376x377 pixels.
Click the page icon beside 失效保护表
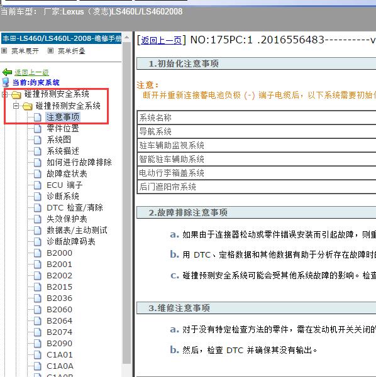click(x=38, y=219)
